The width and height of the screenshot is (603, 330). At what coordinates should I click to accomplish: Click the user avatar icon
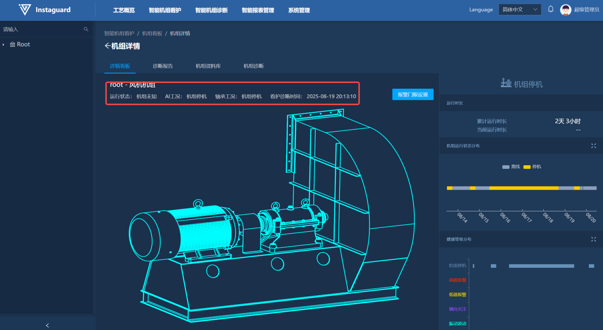pos(565,10)
